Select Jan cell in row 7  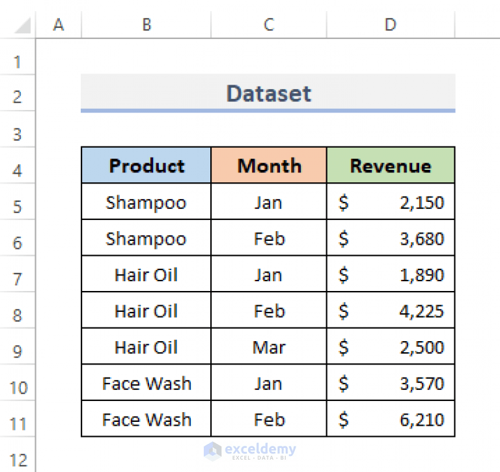(x=269, y=273)
